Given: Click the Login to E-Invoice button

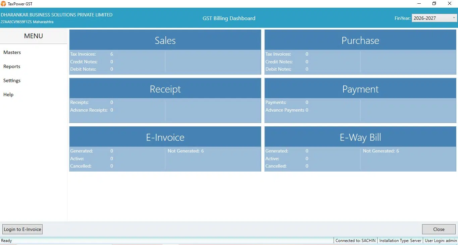Looking at the screenshot, I should tap(22, 229).
